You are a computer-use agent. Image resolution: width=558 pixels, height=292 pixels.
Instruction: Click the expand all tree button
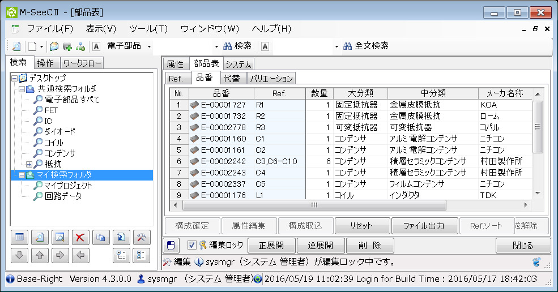141,255
